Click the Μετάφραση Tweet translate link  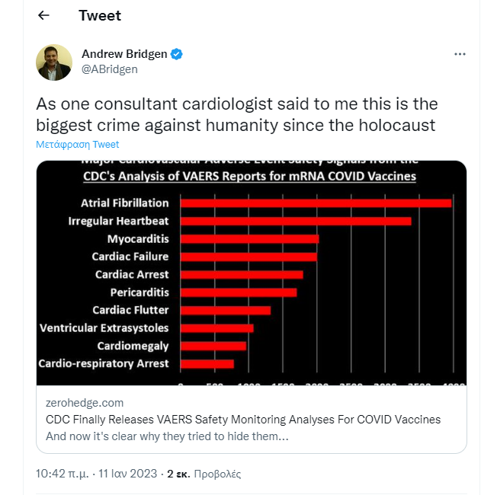pyautogui.click(x=78, y=144)
